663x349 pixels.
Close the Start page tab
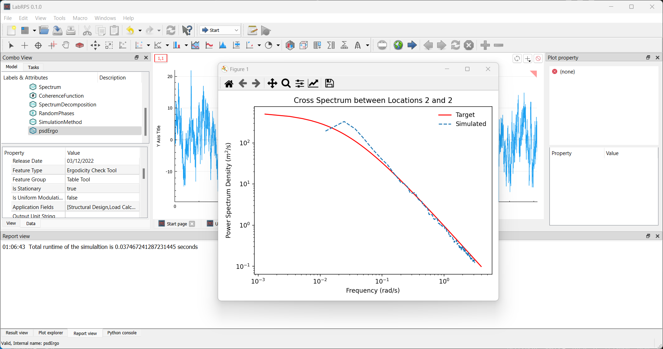(x=192, y=224)
